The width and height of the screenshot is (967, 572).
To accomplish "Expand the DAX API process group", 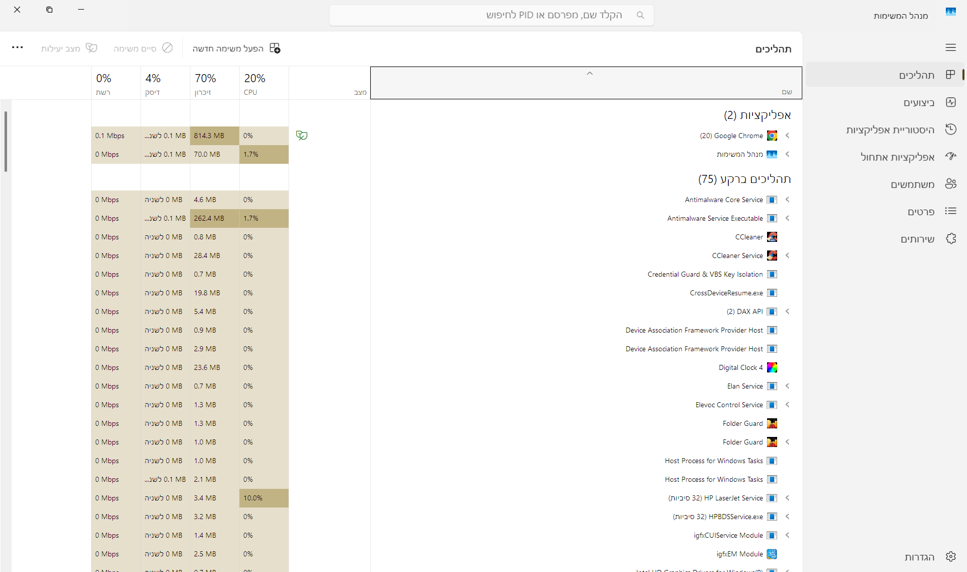I will (x=787, y=311).
